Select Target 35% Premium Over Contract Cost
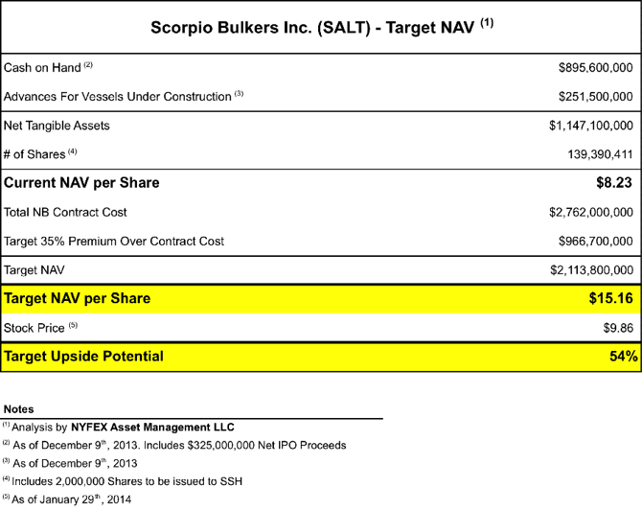Screen dimensions: 642x510 coord(114,242)
